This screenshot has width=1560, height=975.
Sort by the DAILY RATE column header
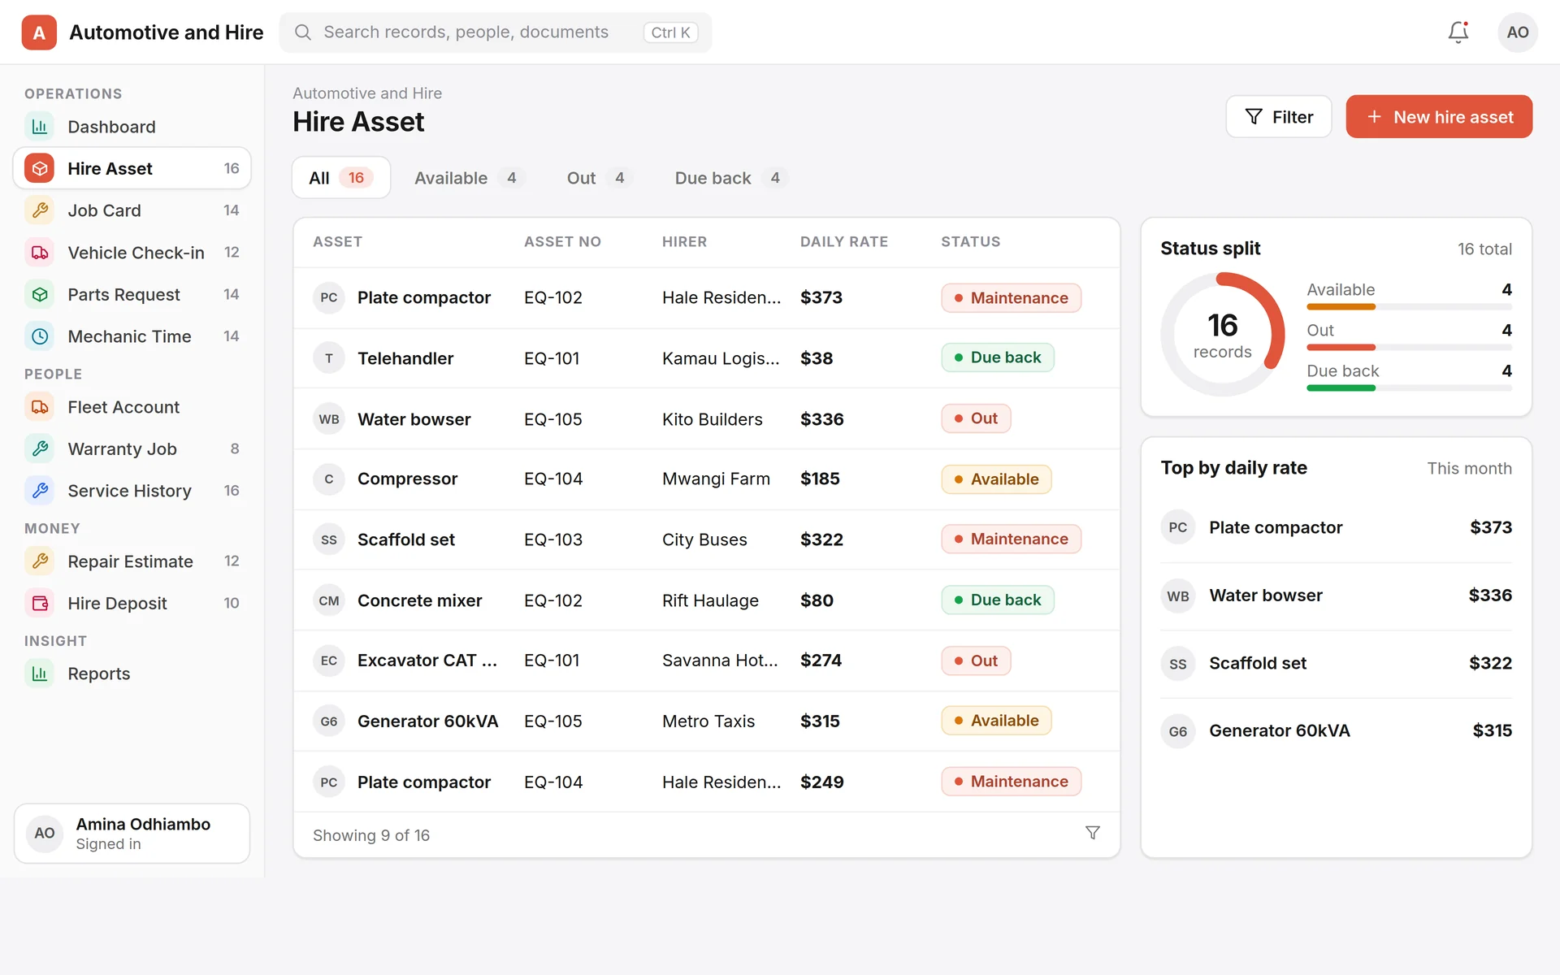click(x=843, y=242)
